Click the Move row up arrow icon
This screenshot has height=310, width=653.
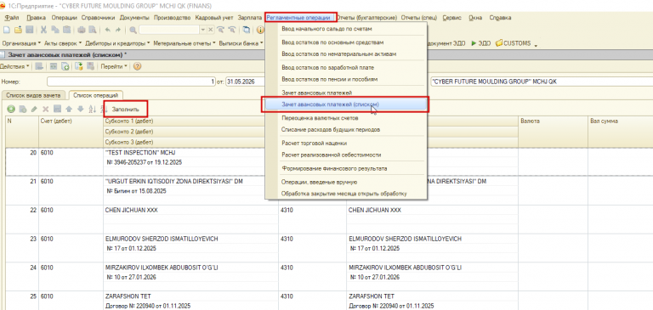(69, 109)
